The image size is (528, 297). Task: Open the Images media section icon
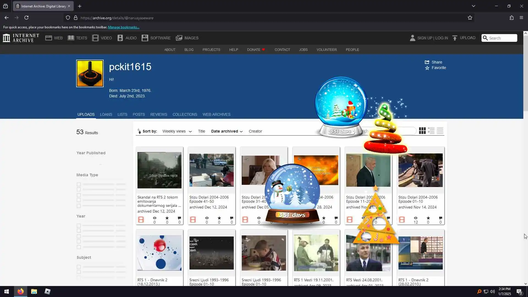point(179,38)
